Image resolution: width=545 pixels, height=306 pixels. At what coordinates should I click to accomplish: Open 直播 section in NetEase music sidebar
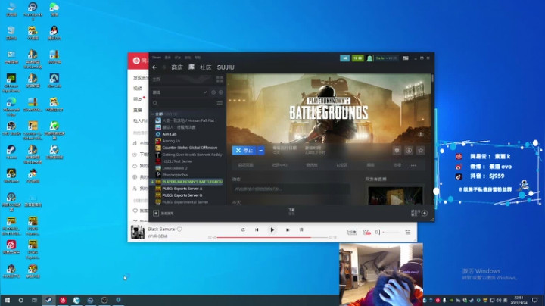point(138,110)
